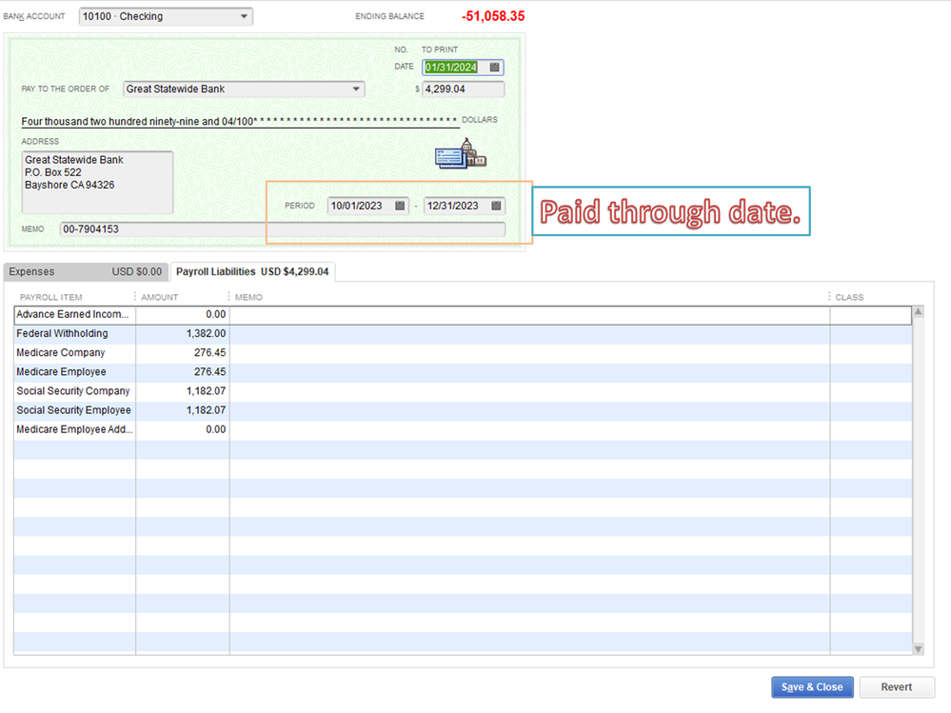Click the check amount field 4,299.04
Image resolution: width=951 pixels, height=713 pixels.
463,89
